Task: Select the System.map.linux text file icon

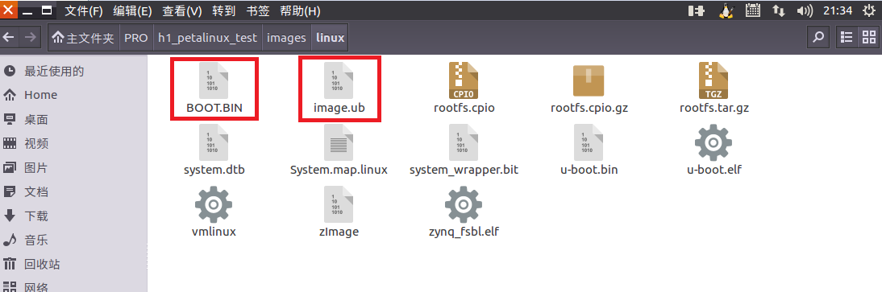Action: coord(339,142)
